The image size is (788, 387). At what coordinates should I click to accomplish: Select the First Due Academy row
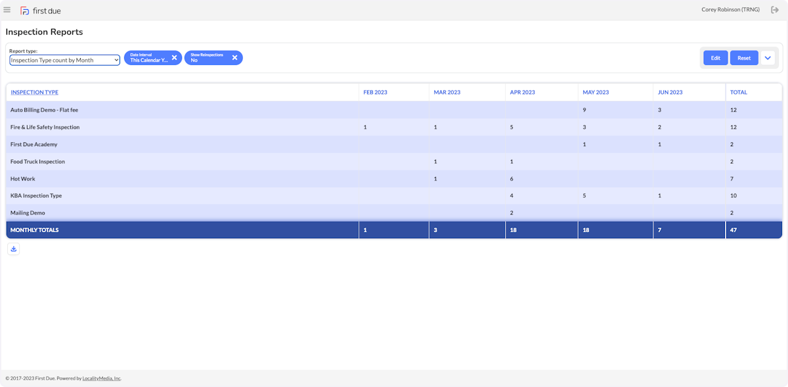click(394, 144)
